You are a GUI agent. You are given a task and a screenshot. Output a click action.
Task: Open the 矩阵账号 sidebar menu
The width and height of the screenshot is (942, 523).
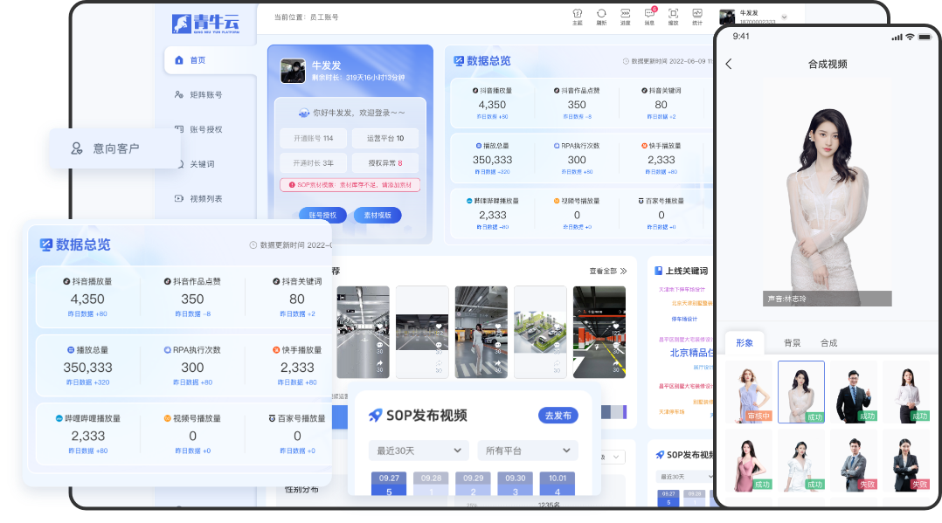[205, 94]
